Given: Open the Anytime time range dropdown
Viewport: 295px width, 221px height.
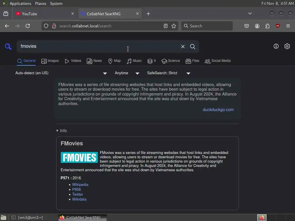Looking at the screenshot, I should (127, 73).
